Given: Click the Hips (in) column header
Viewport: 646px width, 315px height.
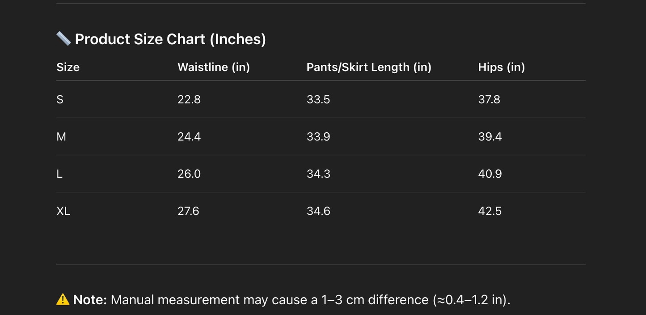Looking at the screenshot, I should [x=501, y=67].
